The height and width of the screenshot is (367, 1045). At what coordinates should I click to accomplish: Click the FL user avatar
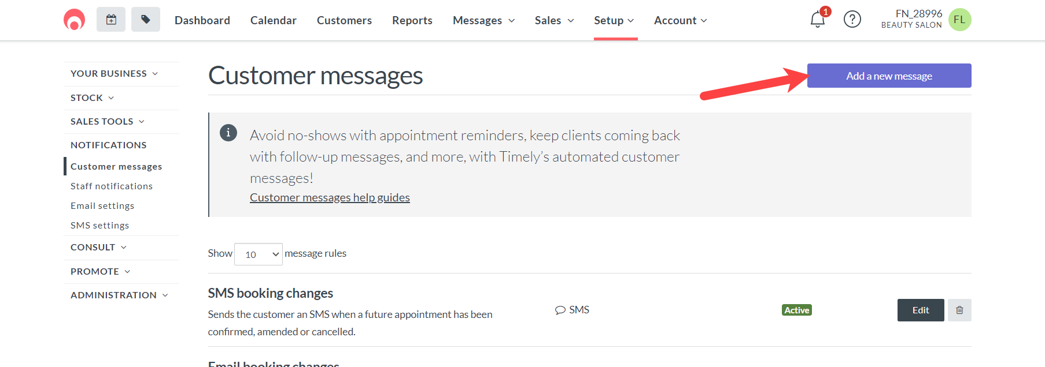(960, 20)
